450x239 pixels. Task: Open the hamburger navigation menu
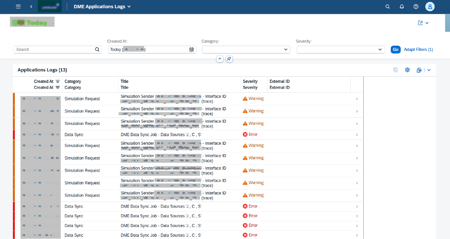click(x=18, y=7)
